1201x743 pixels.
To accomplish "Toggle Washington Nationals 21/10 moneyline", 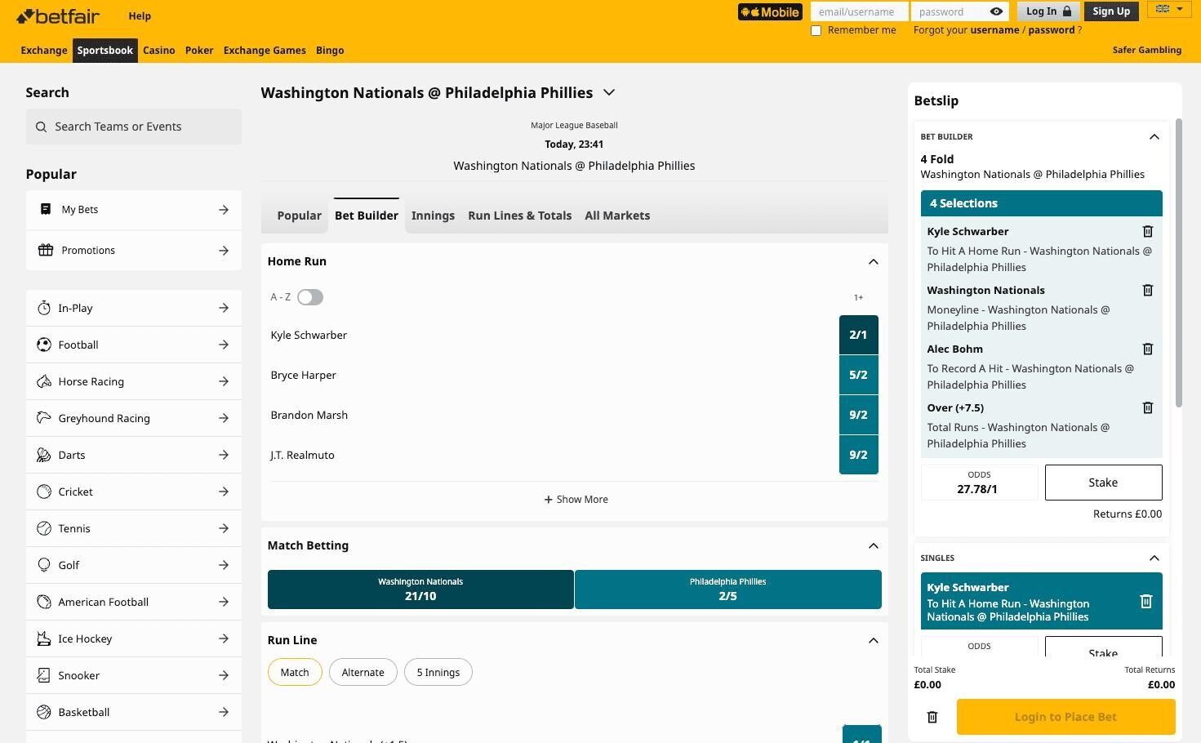I will click(420, 590).
